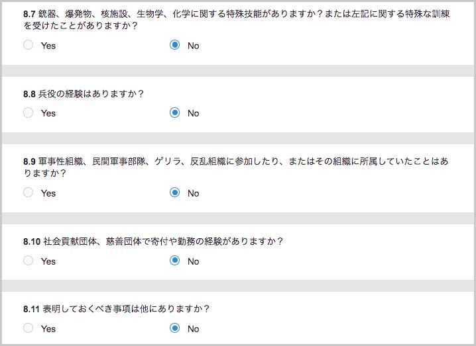Screen dimensions: 476x346
Task: Click the Yes label under question 8.8
Action: tap(48, 113)
